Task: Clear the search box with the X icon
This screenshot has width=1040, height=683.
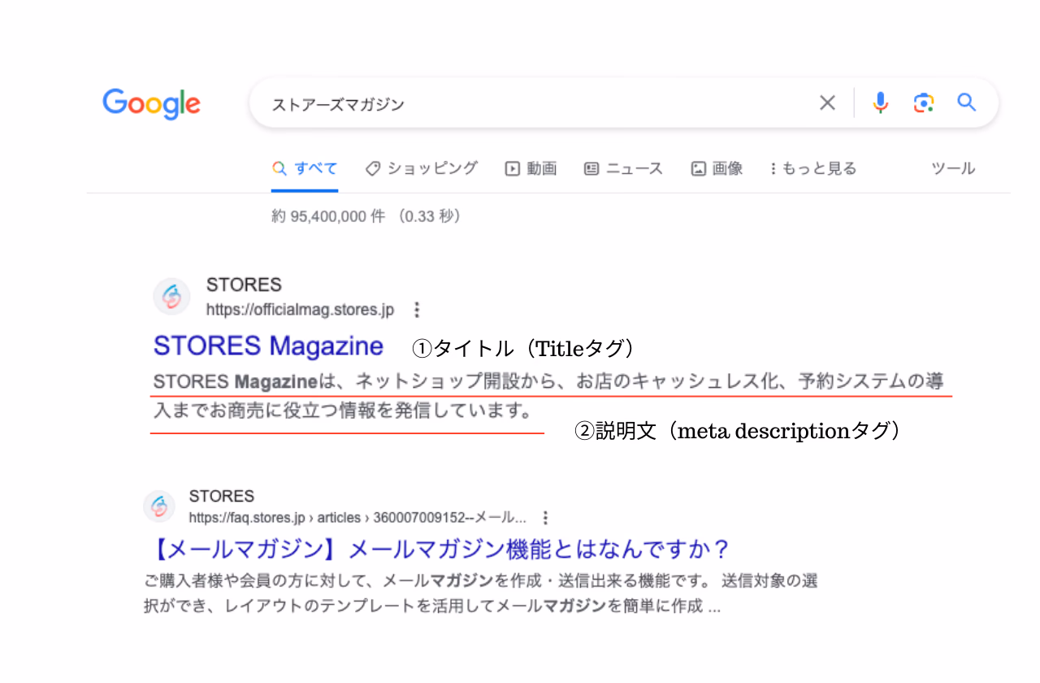Action: (827, 102)
